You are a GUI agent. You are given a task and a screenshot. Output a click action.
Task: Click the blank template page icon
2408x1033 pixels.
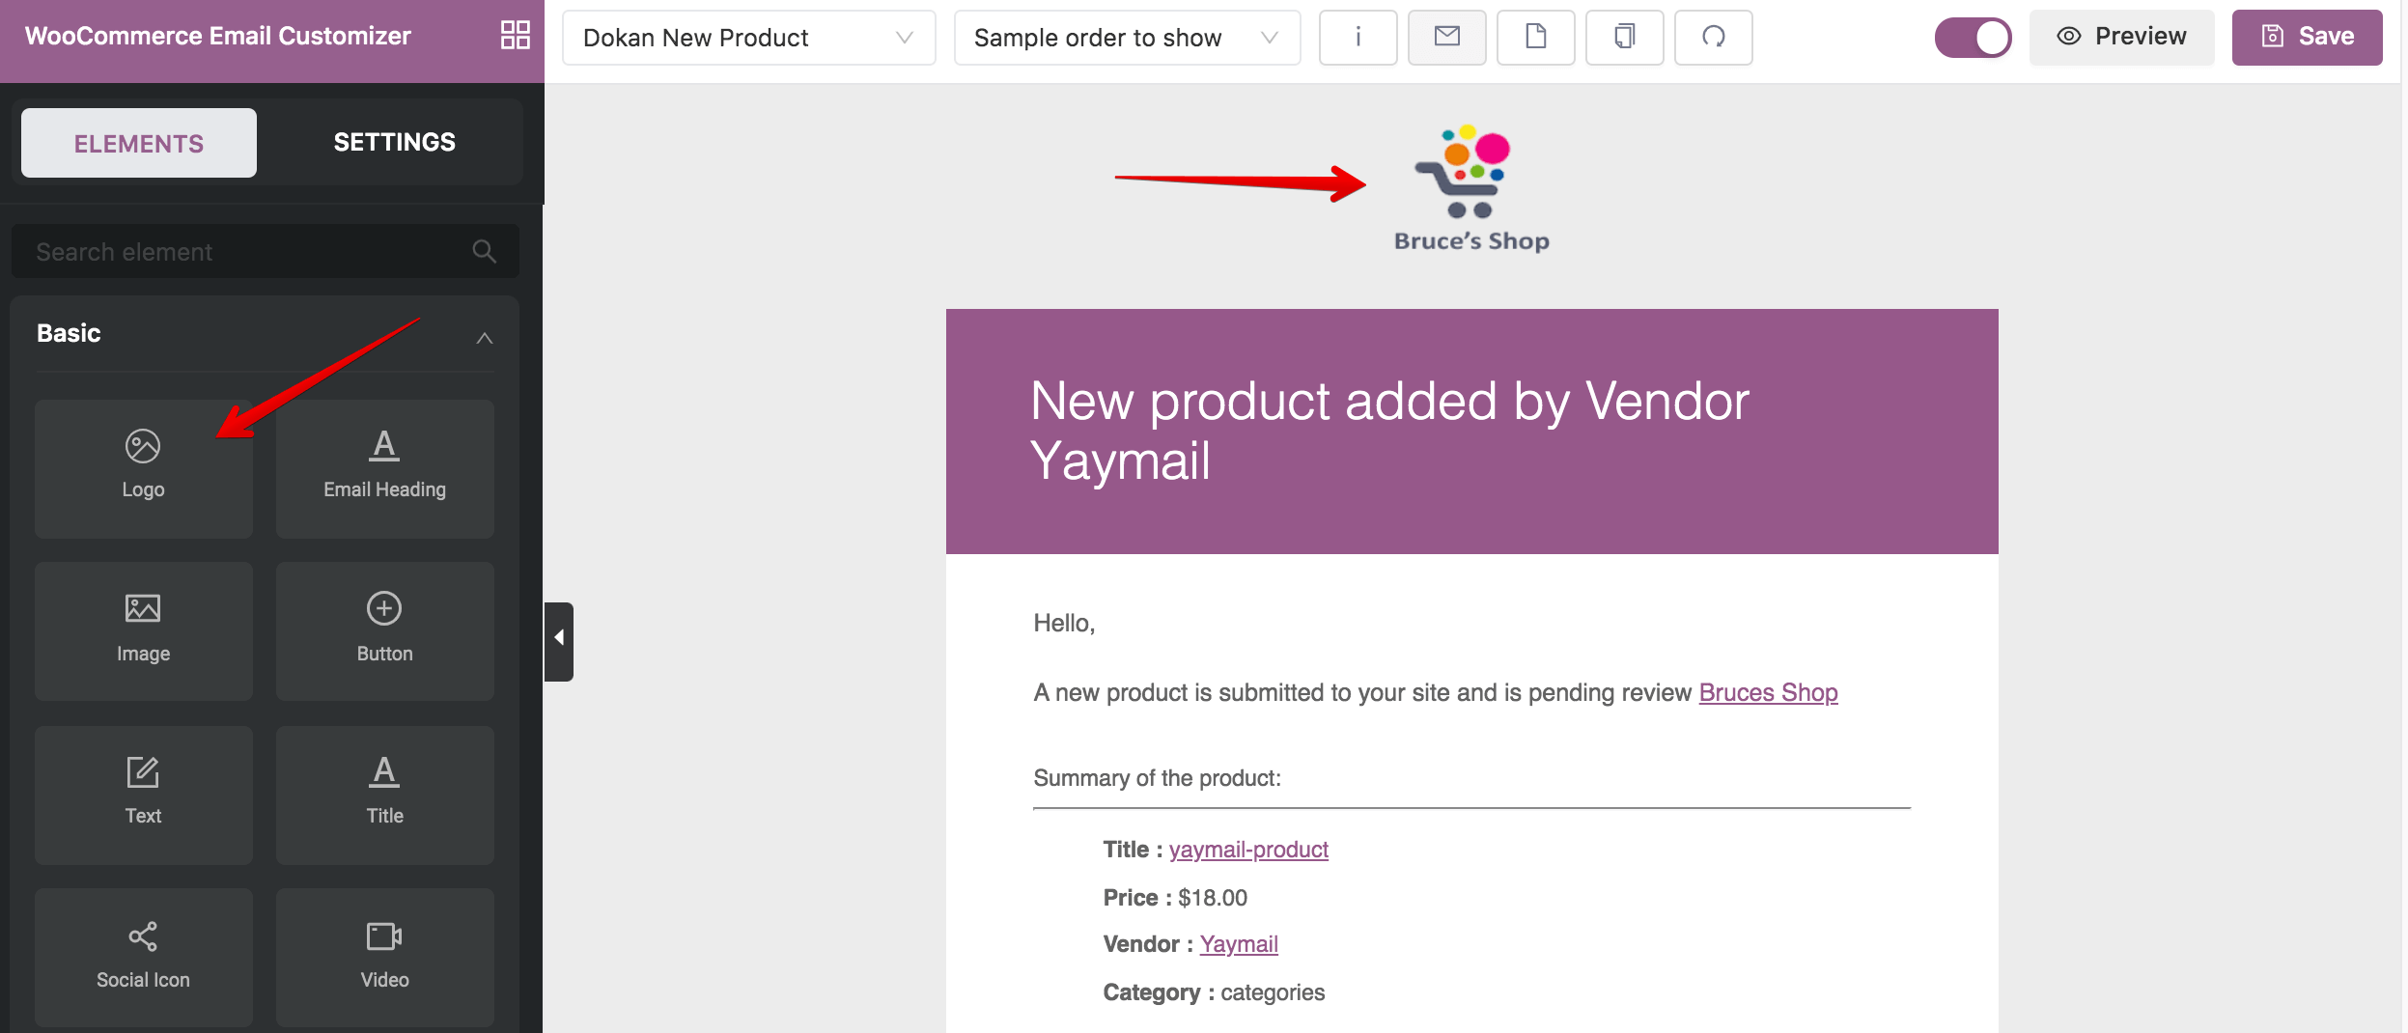point(1535,38)
